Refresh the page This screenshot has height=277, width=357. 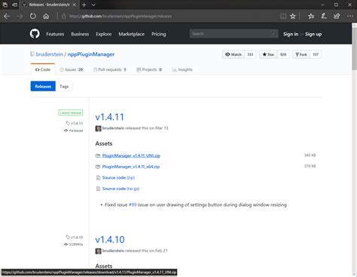point(33,17)
